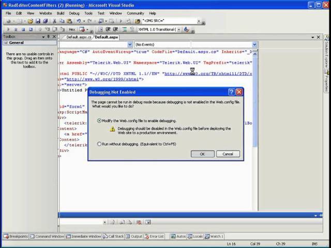Click the Solution Explorer side tab

click(x=326, y=52)
